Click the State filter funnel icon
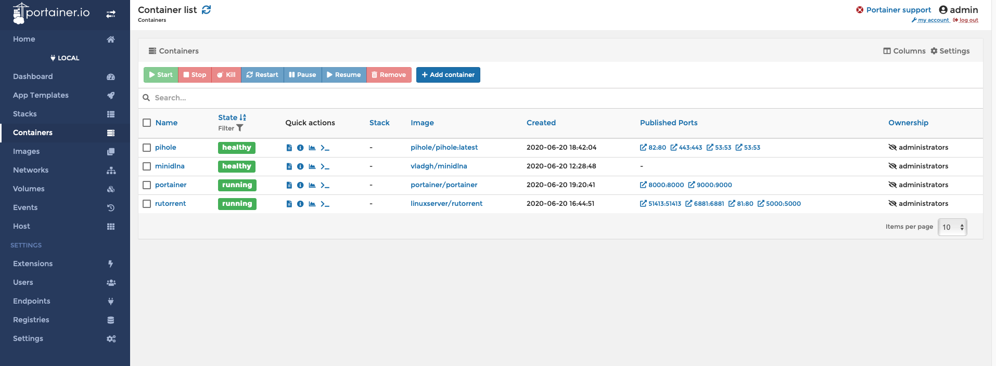 (240, 128)
